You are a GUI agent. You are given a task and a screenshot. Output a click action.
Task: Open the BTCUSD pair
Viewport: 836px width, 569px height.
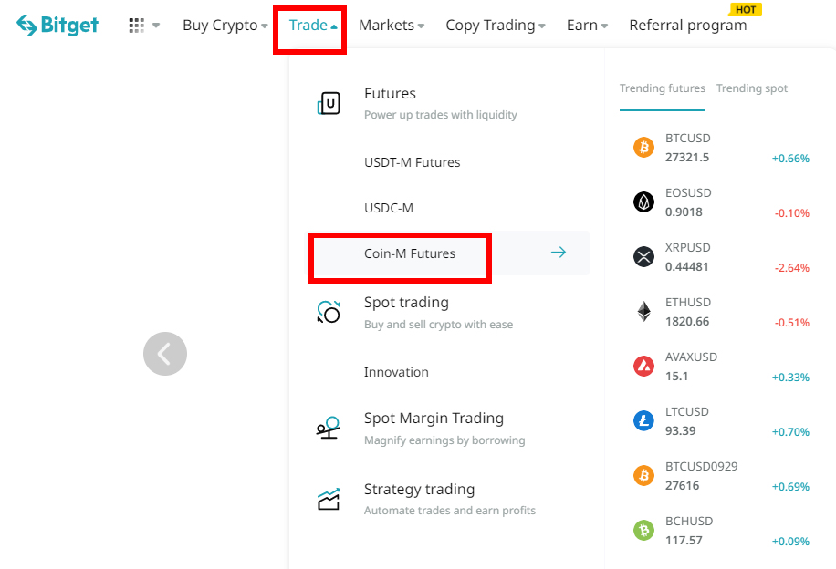[688, 139]
